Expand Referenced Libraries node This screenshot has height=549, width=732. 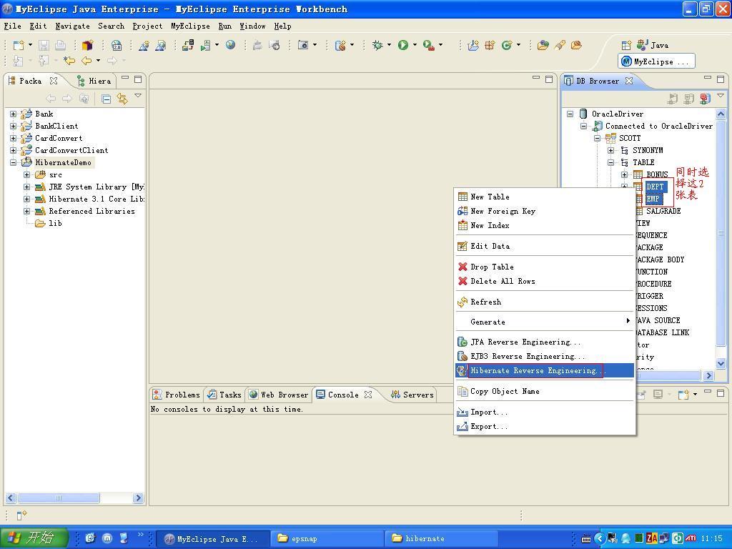click(26, 211)
